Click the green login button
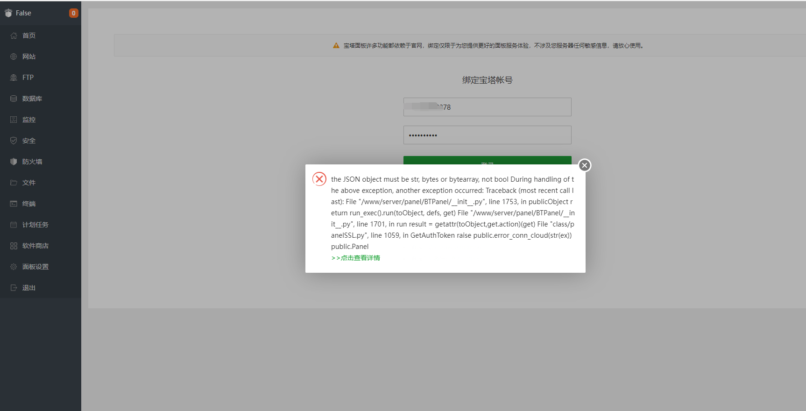The width and height of the screenshot is (806, 411). (488, 160)
